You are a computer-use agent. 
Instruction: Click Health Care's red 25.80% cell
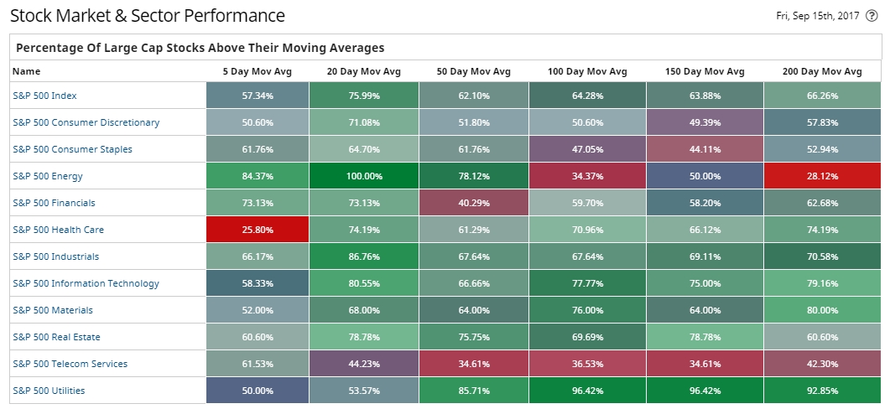coord(258,230)
